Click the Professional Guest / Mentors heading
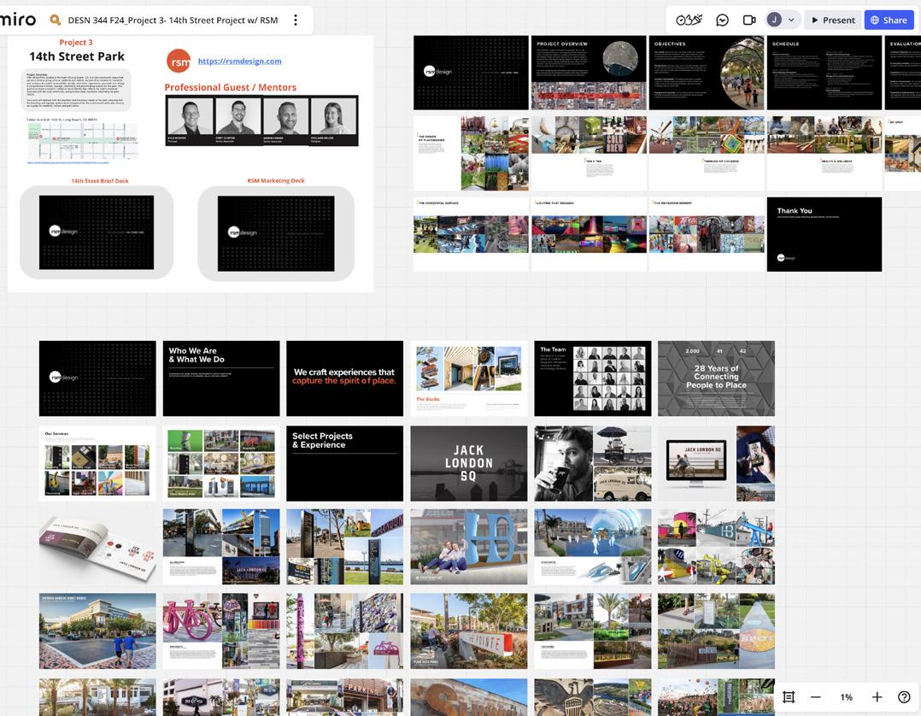The image size is (921, 716). pos(231,87)
